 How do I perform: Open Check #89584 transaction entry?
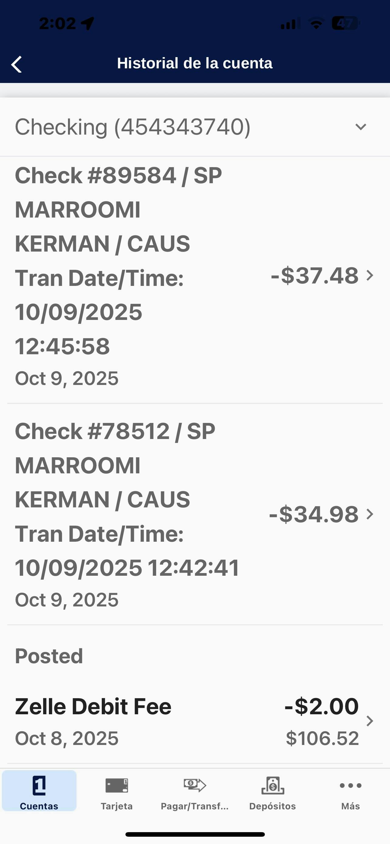118,277
